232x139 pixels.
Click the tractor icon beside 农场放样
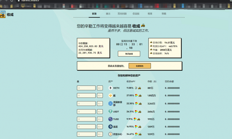click(151, 53)
